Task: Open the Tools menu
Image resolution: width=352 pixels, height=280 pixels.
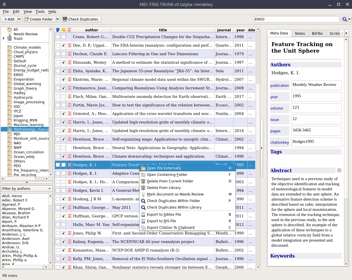Action: coord(40,12)
